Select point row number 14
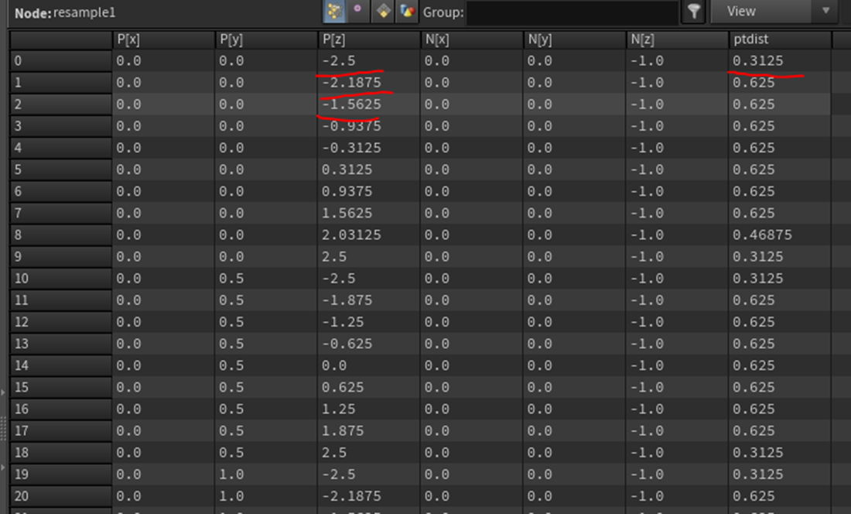Viewport: 851px width, 514px height. 61,365
